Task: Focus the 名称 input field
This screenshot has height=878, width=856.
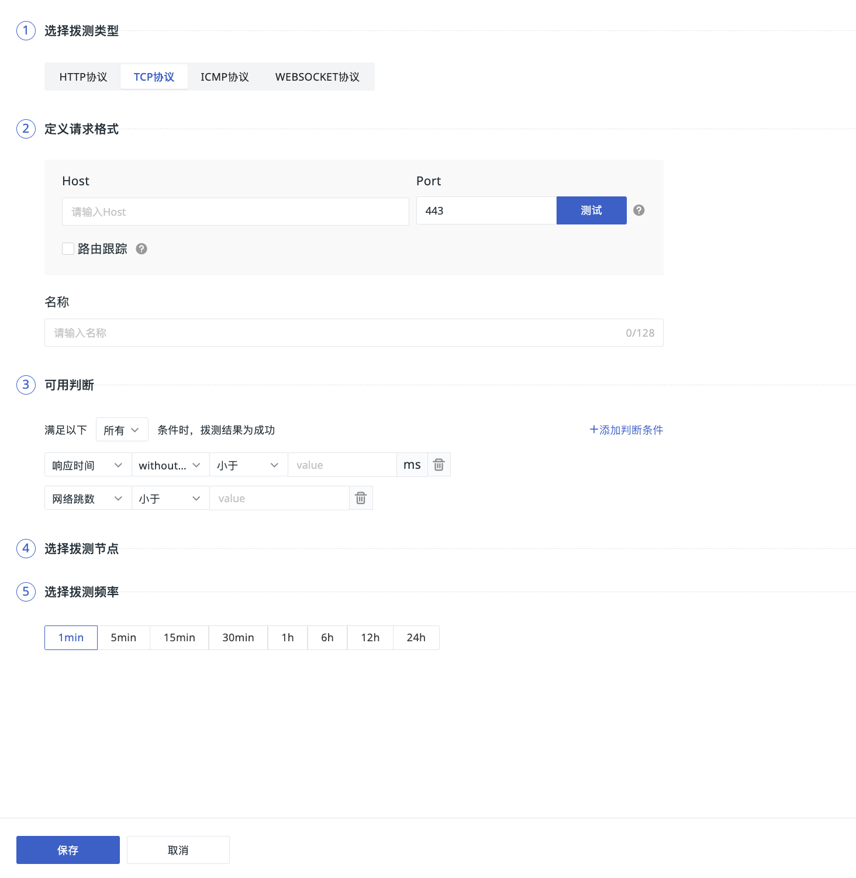Action: (x=333, y=333)
